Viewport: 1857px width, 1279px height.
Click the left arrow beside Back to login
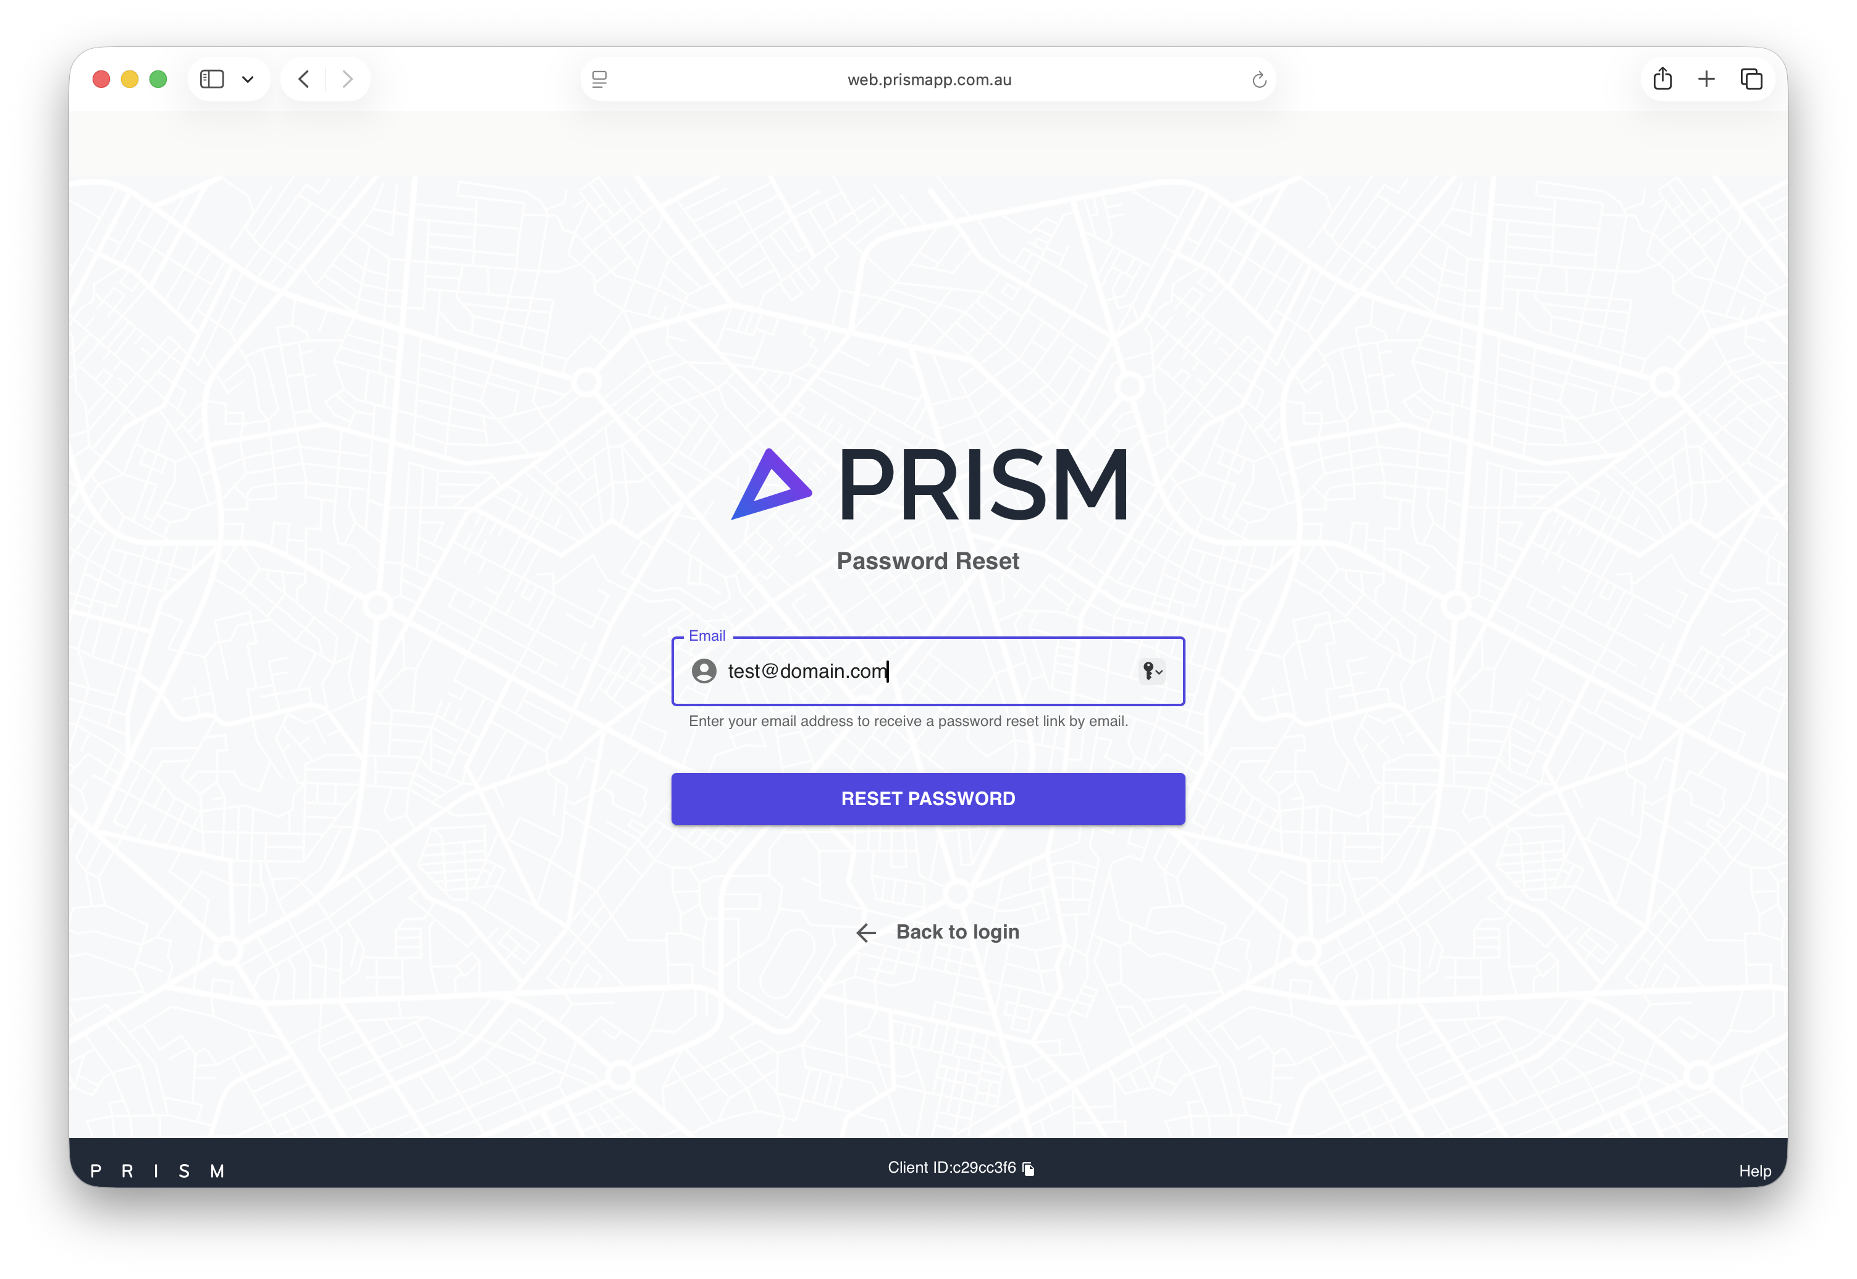pos(866,932)
